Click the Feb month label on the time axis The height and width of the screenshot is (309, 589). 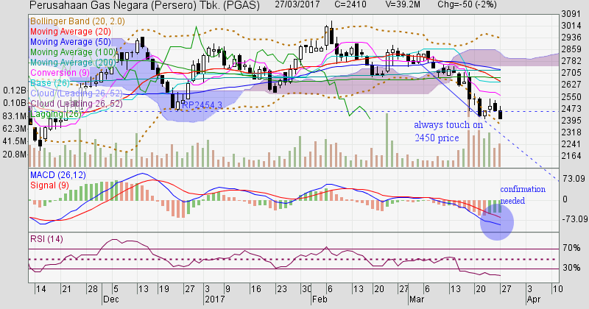point(320,299)
